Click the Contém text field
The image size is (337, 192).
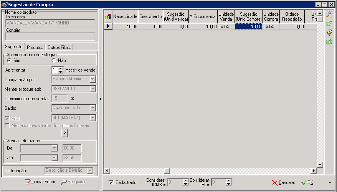click(50, 36)
